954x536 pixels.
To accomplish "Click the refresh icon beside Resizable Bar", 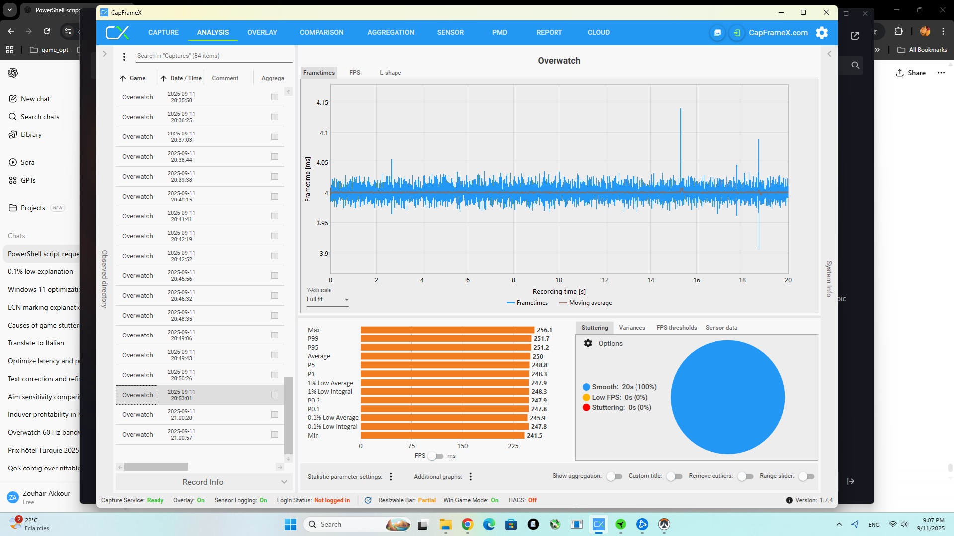I will [368, 500].
